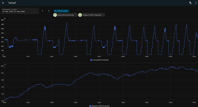Screen dimensions: 198x107
Task: Go back using the arrow next to Verlauf
Action: click(x=3, y=3)
